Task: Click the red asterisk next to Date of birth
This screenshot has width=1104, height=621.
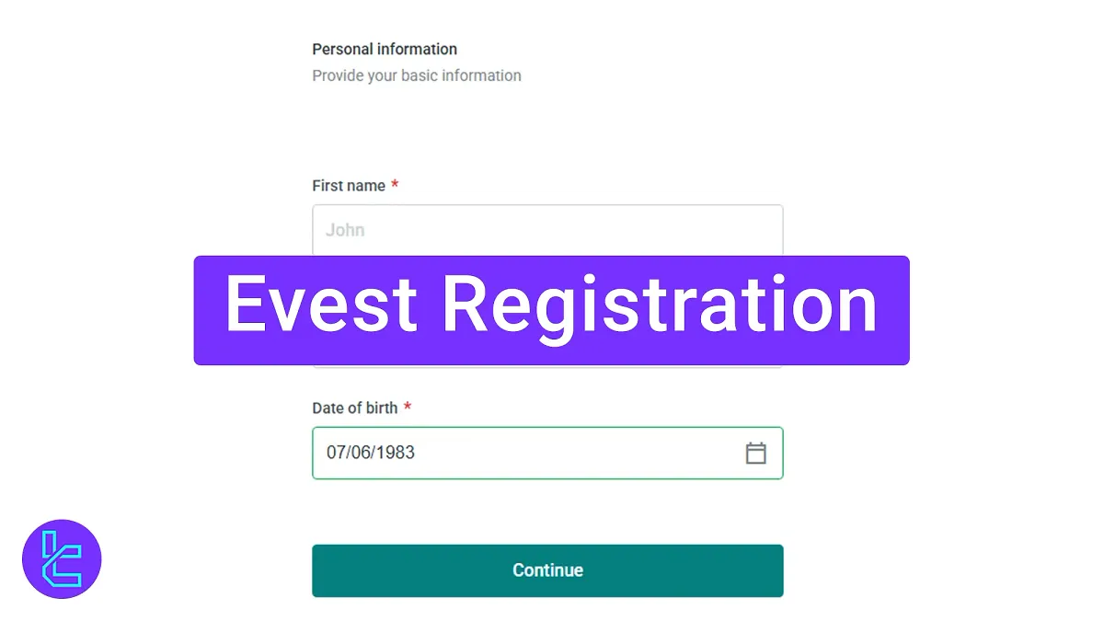Action: pyautogui.click(x=408, y=408)
